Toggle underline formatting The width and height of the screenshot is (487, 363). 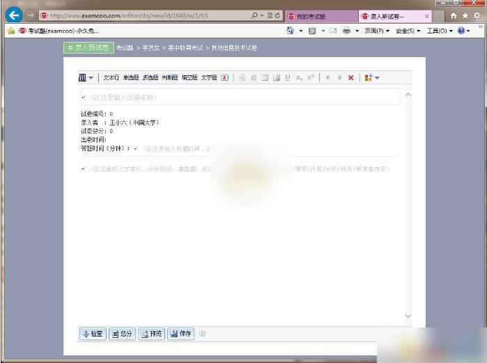point(288,77)
